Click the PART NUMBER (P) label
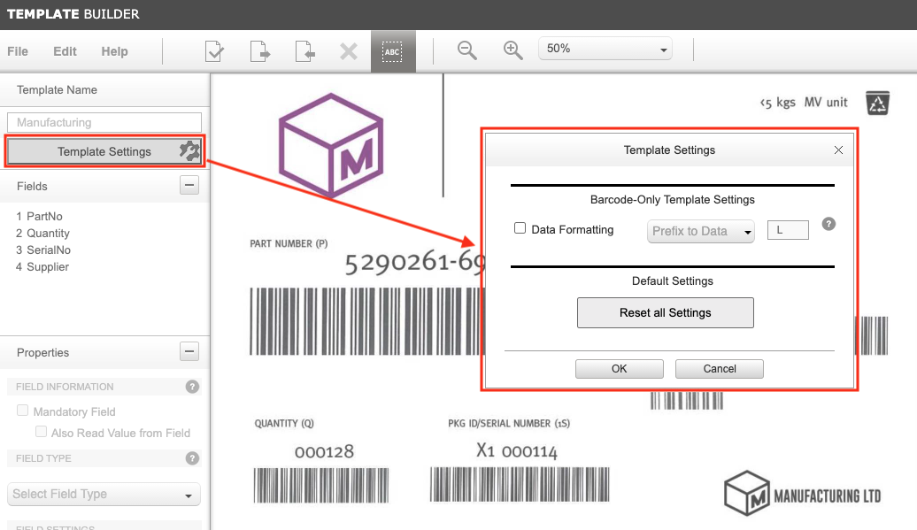Viewport: 917px width, 530px height. pos(289,243)
